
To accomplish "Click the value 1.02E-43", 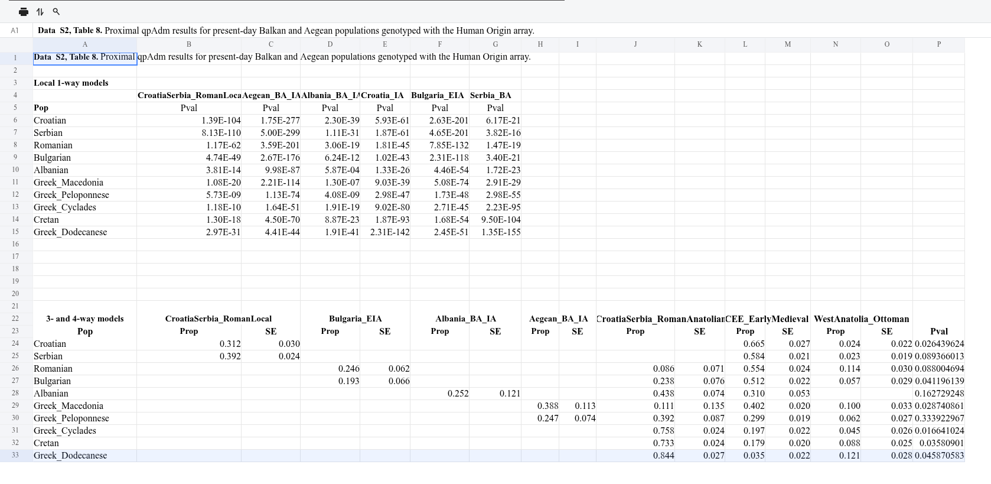I will pyautogui.click(x=392, y=157).
